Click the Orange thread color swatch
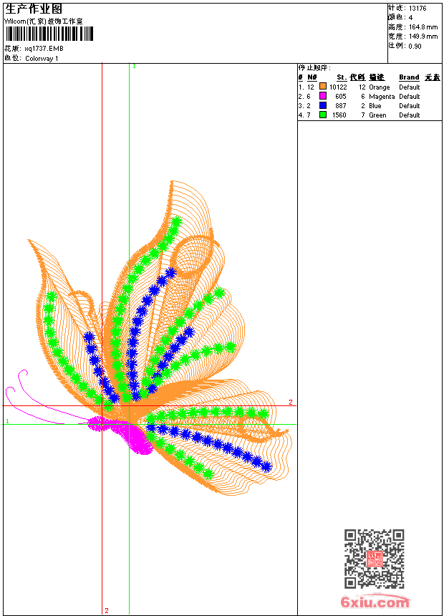 pyautogui.click(x=322, y=87)
